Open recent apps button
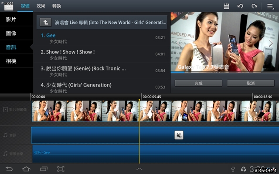The image size is (279, 174). [x=44, y=169]
